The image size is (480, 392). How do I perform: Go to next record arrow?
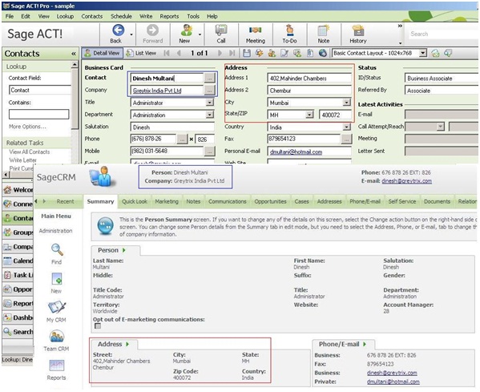[220, 53]
